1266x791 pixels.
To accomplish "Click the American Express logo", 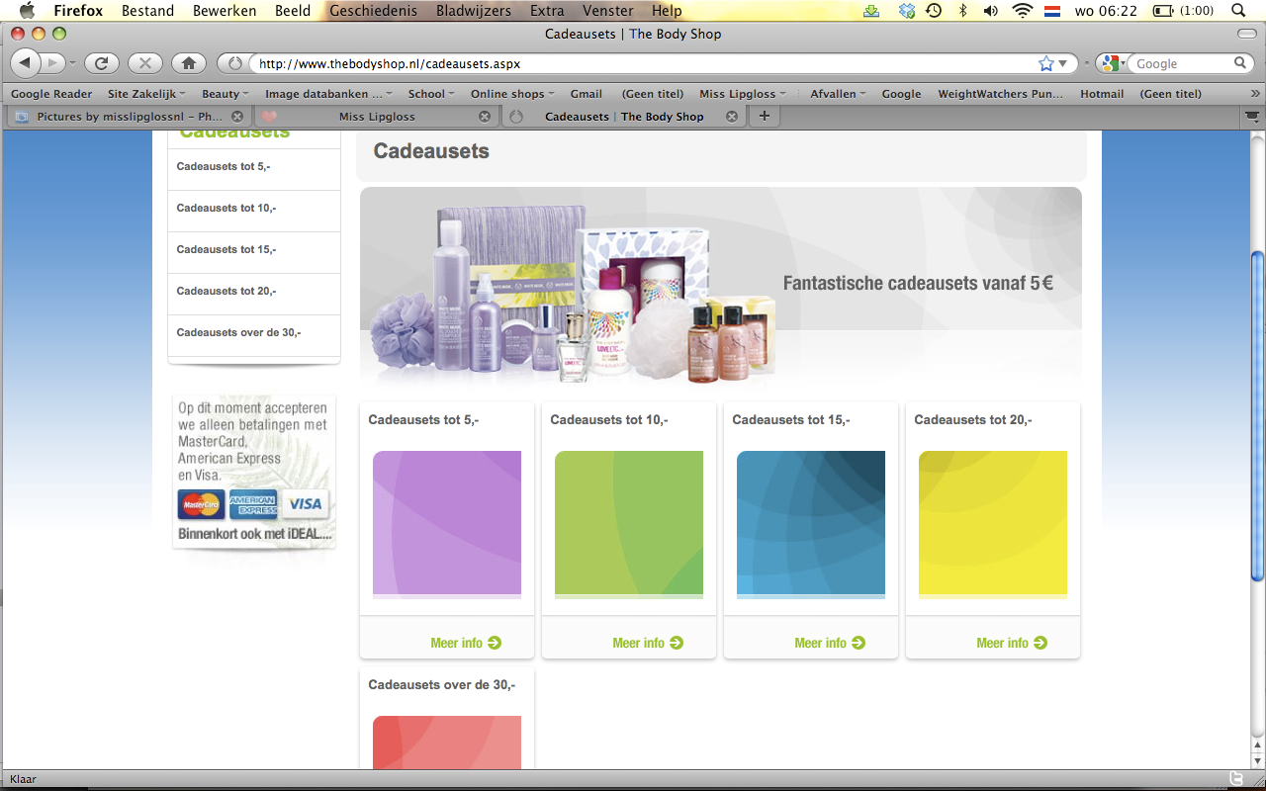I will (253, 504).
